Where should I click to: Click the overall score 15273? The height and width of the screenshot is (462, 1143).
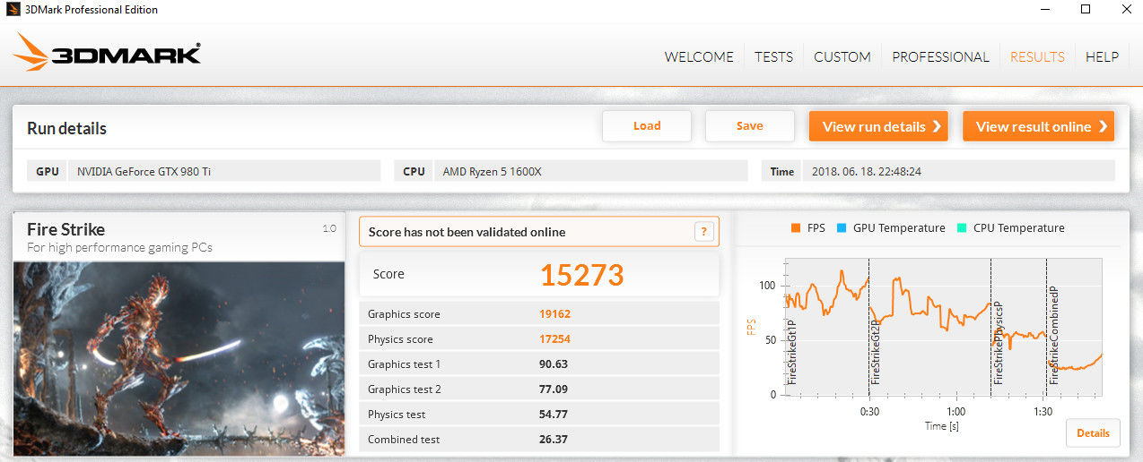(x=581, y=275)
